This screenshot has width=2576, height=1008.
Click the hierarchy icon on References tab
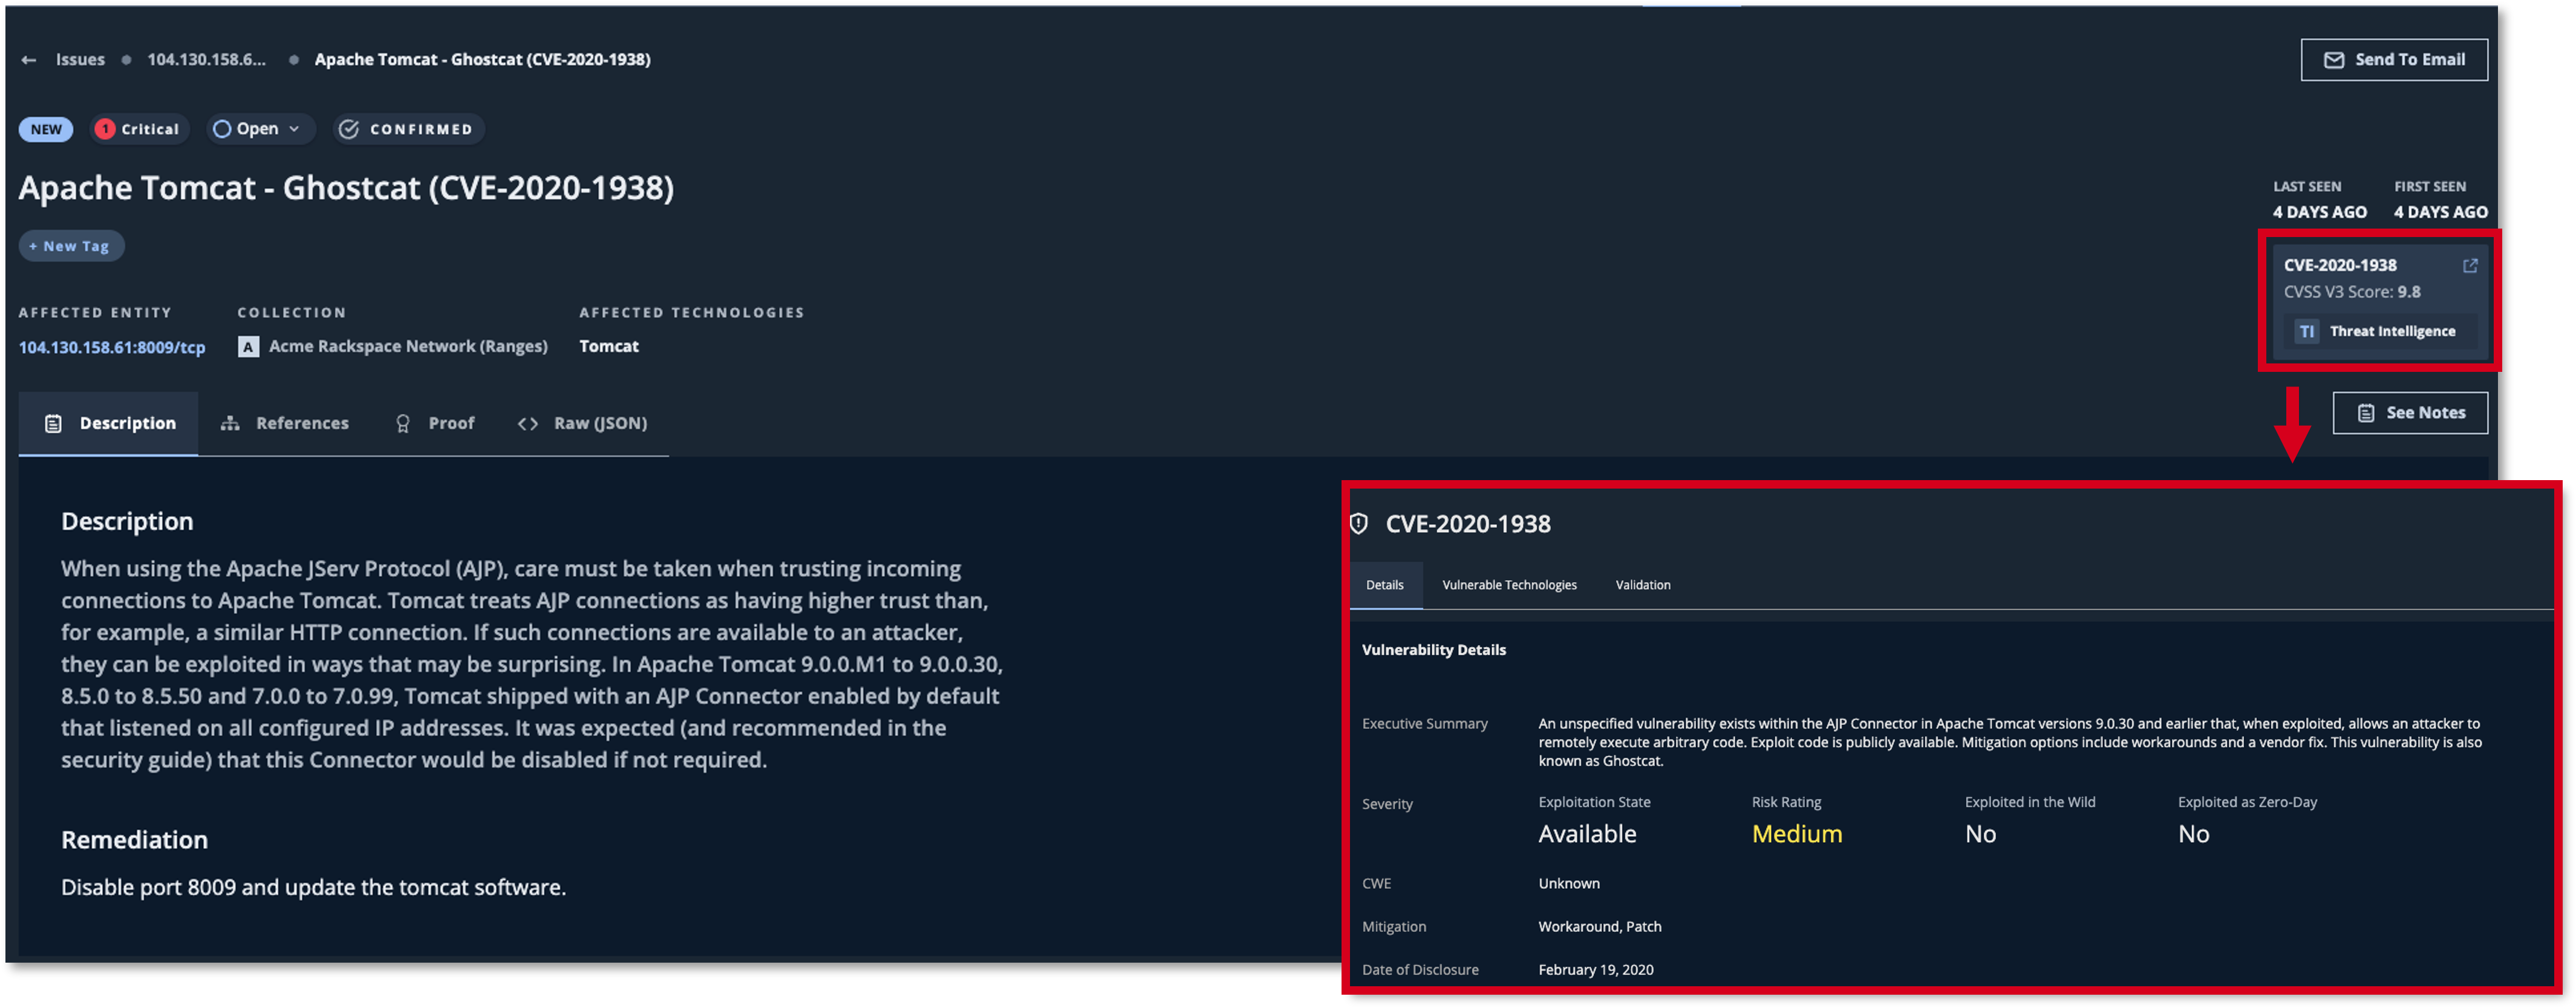(x=230, y=424)
